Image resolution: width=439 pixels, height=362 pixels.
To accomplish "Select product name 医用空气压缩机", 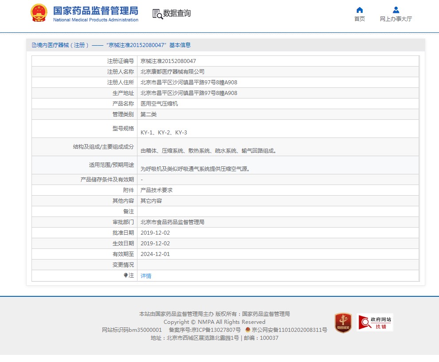I will coord(159,104).
